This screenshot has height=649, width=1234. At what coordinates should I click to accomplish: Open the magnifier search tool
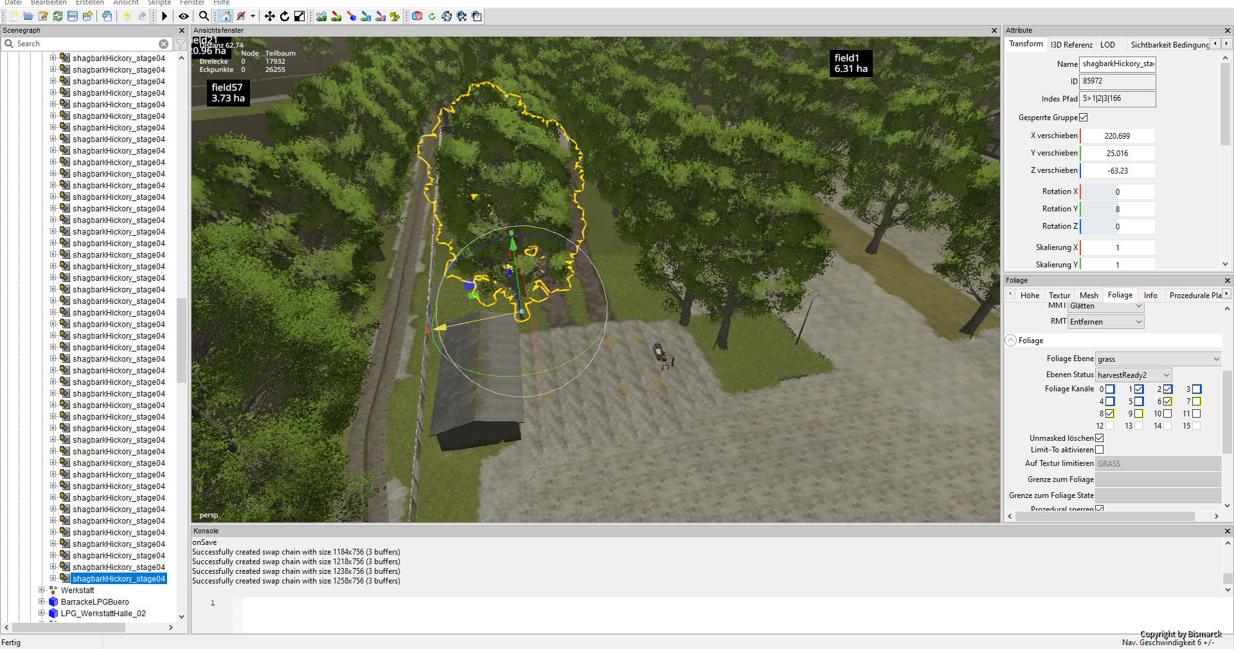[x=204, y=16]
